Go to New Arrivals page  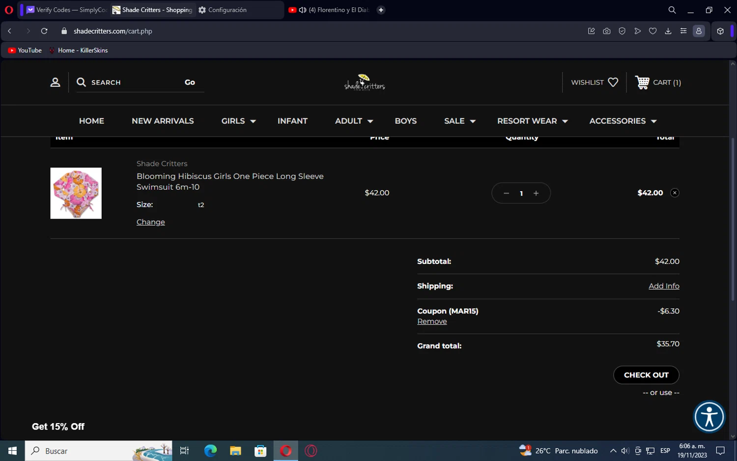click(163, 121)
